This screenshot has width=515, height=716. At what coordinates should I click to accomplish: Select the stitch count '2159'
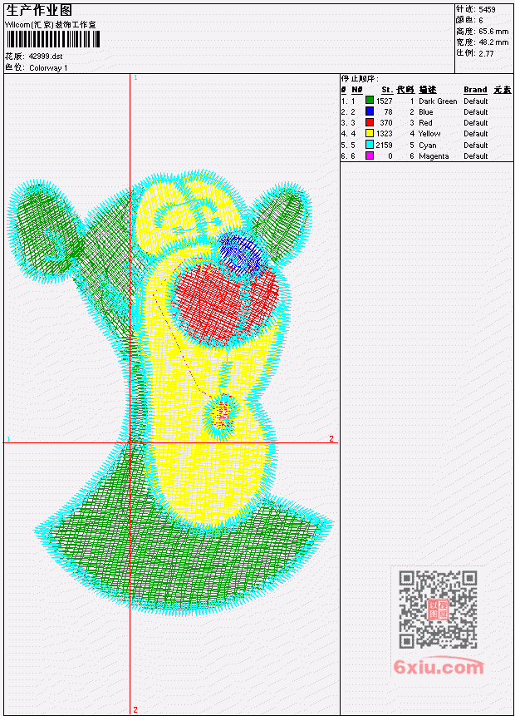click(x=384, y=146)
